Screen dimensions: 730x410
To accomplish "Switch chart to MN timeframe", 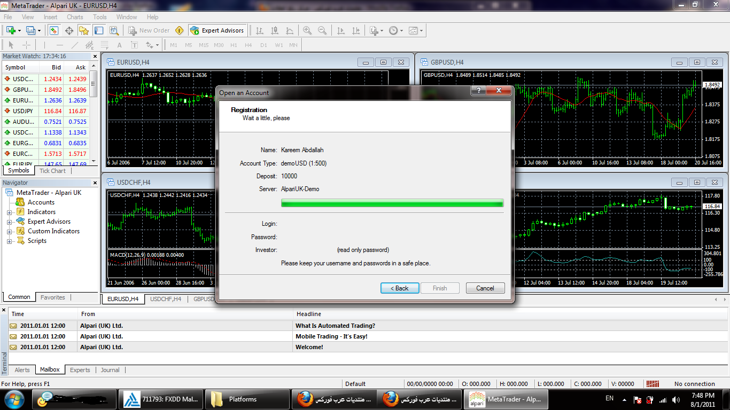I will [293, 45].
